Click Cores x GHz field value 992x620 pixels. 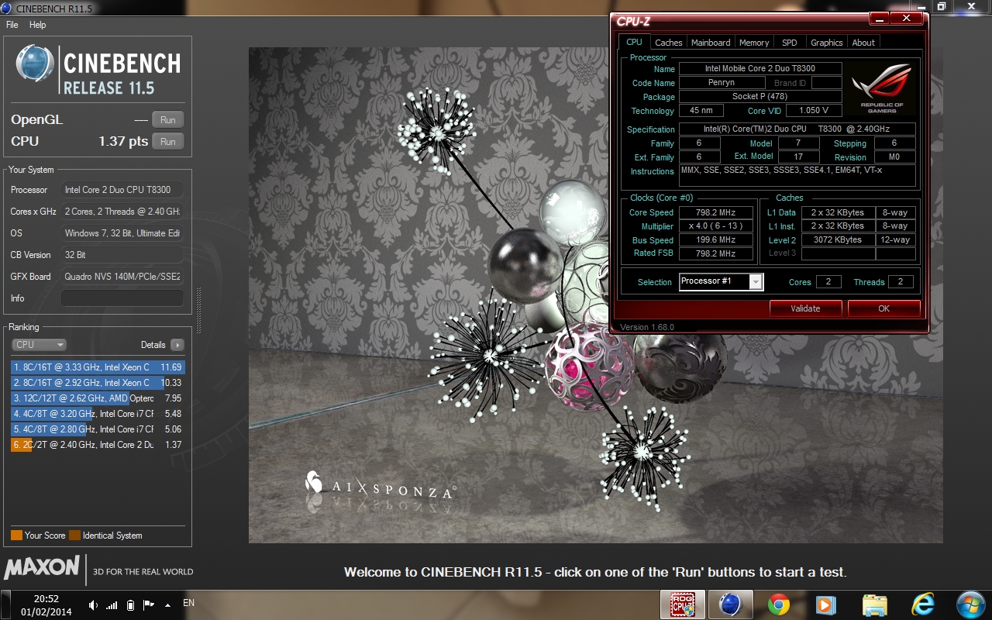click(122, 212)
